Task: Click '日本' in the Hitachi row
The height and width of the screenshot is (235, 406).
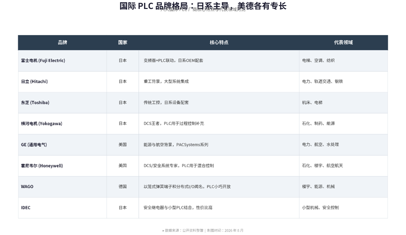Action: pyautogui.click(x=123, y=81)
